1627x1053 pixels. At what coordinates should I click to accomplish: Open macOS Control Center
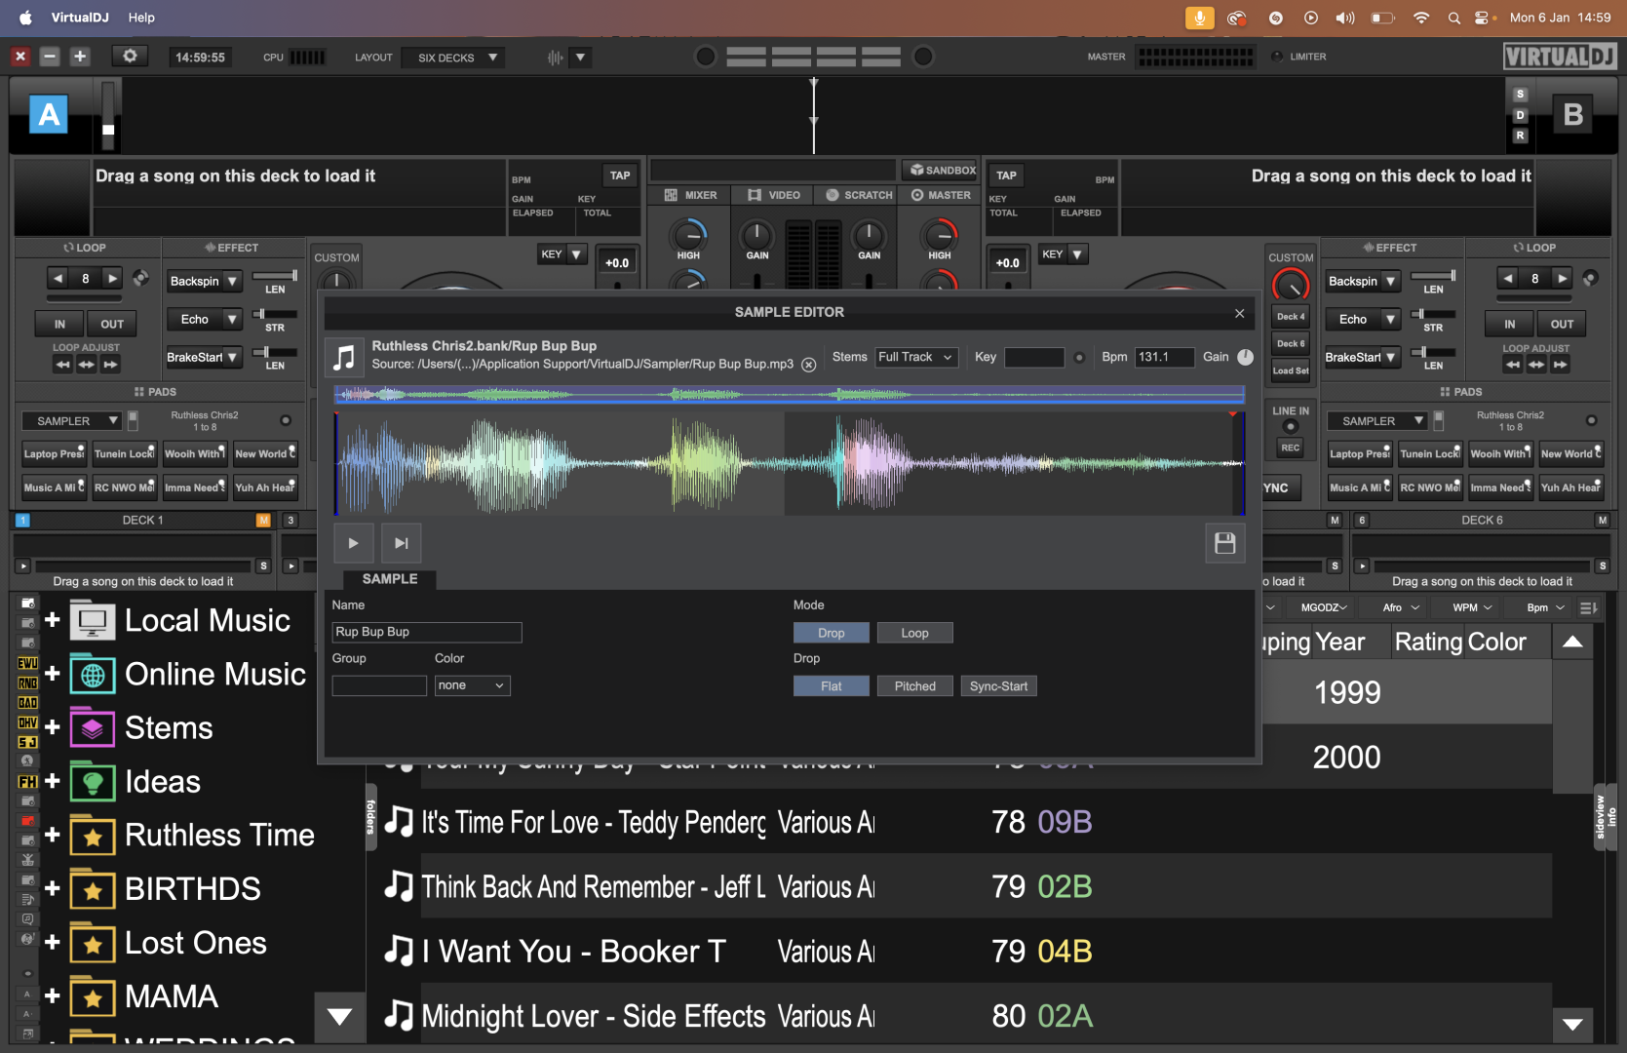tap(1483, 18)
